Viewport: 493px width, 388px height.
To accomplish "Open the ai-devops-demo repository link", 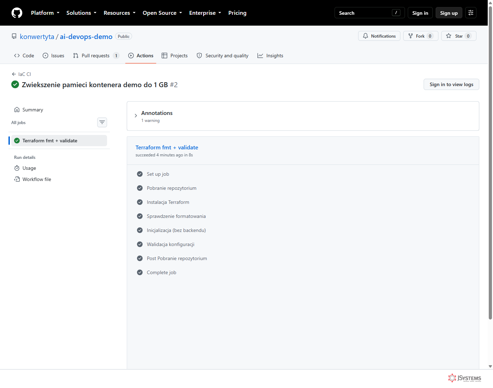I will pos(86,37).
